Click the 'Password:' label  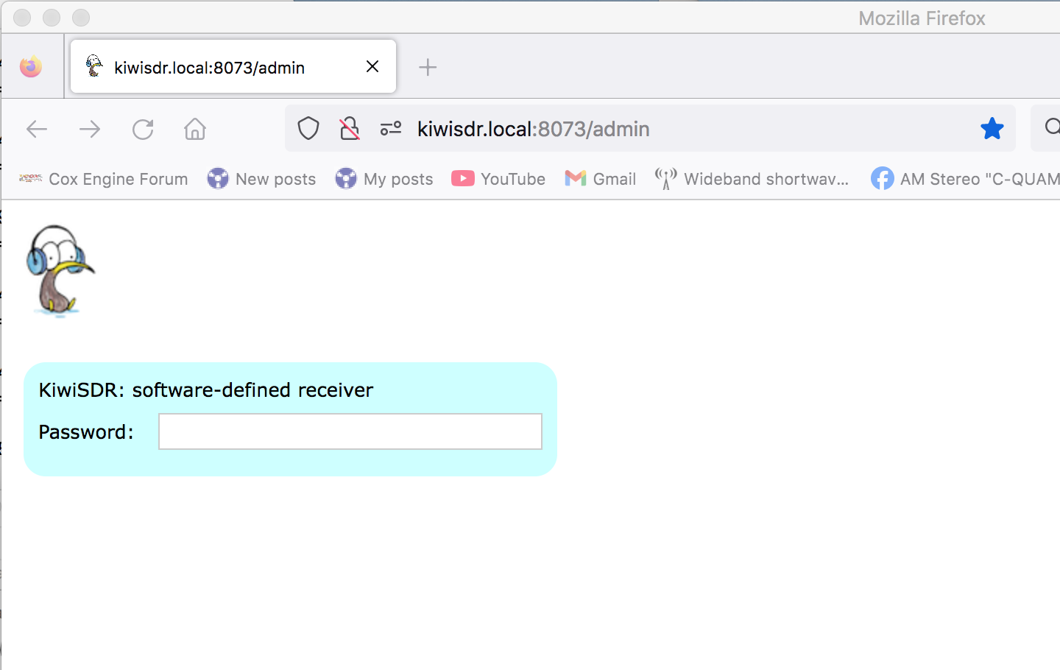(86, 432)
